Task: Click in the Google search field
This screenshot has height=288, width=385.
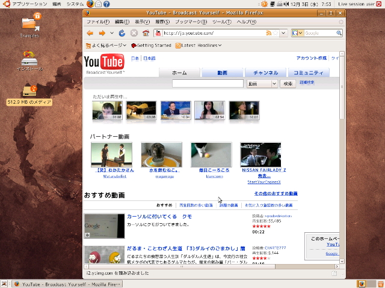Action: click(320, 33)
